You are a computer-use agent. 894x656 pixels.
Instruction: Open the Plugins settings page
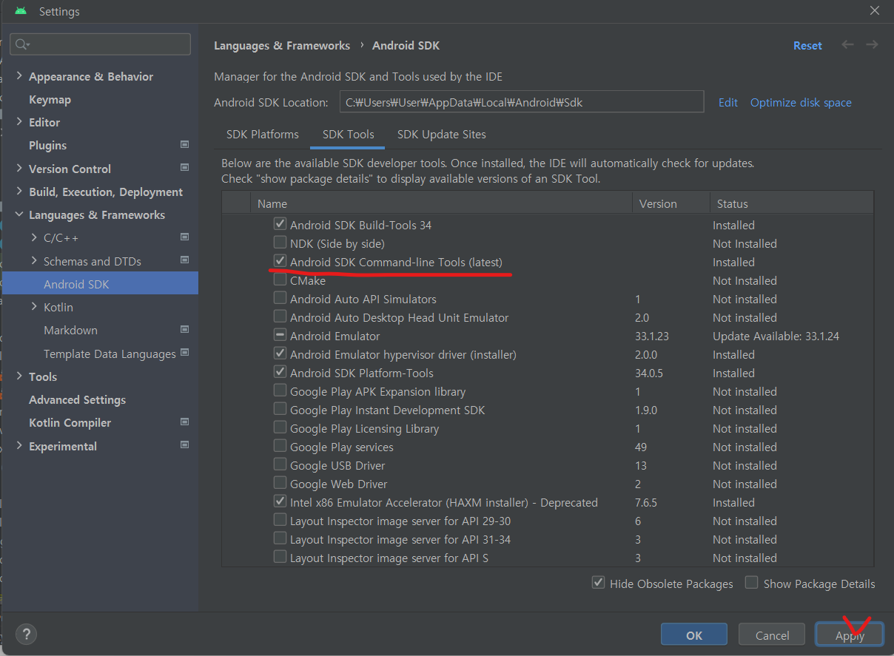tap(47, 146)
